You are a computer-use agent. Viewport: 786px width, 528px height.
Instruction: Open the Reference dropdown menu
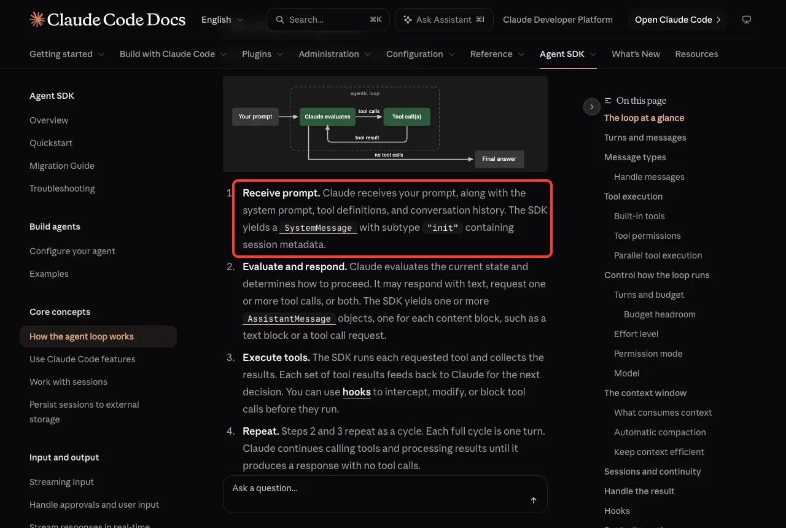497,54
